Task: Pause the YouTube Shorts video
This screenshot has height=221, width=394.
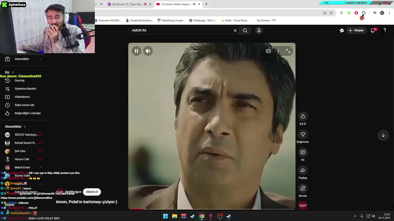Action: (136, 51)
